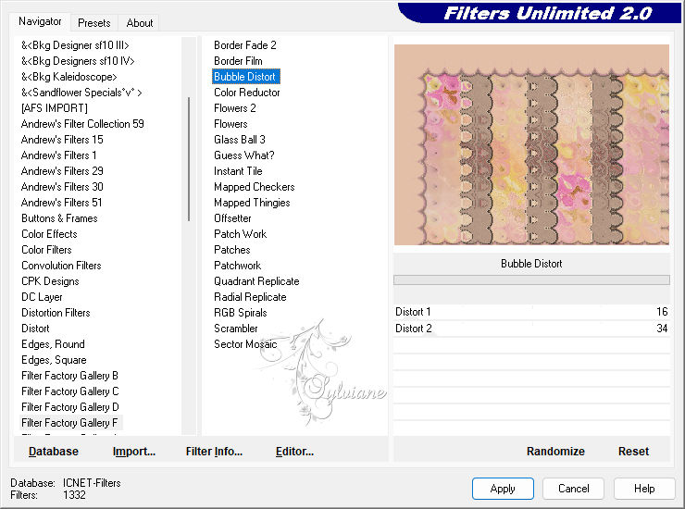Click the Import... button
This screenshot has width=685, height=509.
pyautogui.click(x=134, y=452)
